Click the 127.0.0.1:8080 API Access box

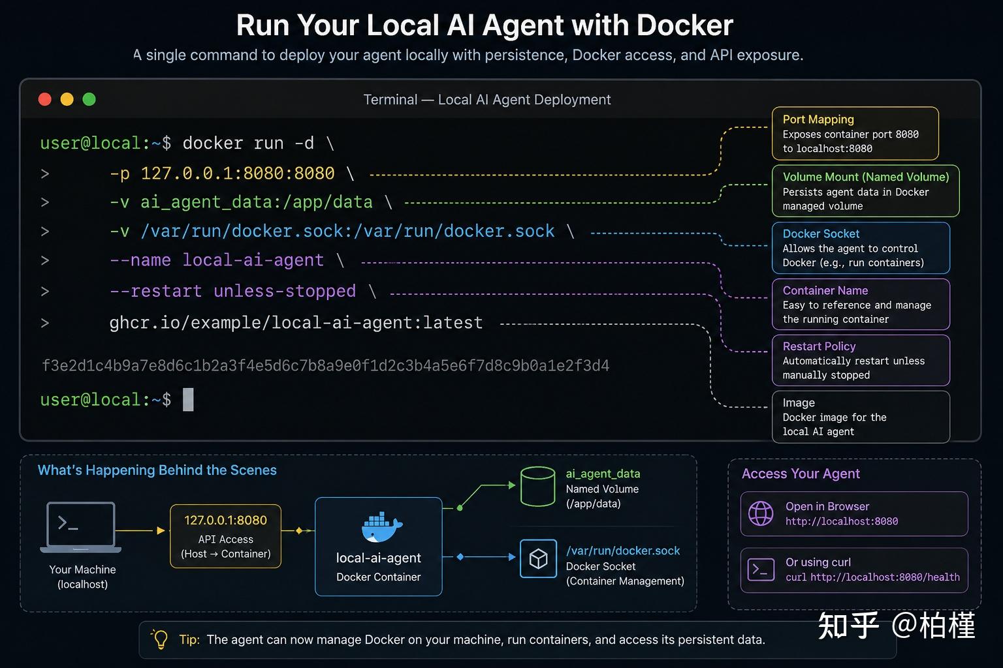(x=225, y=536)
